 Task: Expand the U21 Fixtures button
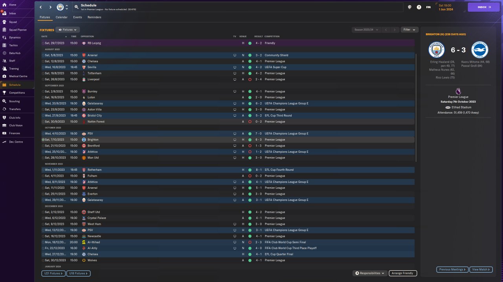(x=53, y=273)
